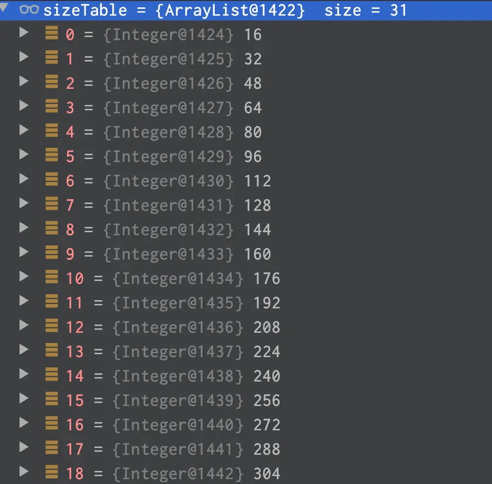Viewport: 492px width, 484px height.
Task: Expand element 15 with value 256
Action: pos(24,398)
